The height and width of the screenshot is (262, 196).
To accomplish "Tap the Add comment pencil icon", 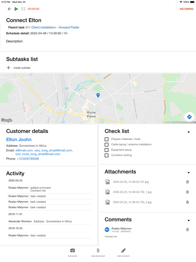I will coord(123,250).
